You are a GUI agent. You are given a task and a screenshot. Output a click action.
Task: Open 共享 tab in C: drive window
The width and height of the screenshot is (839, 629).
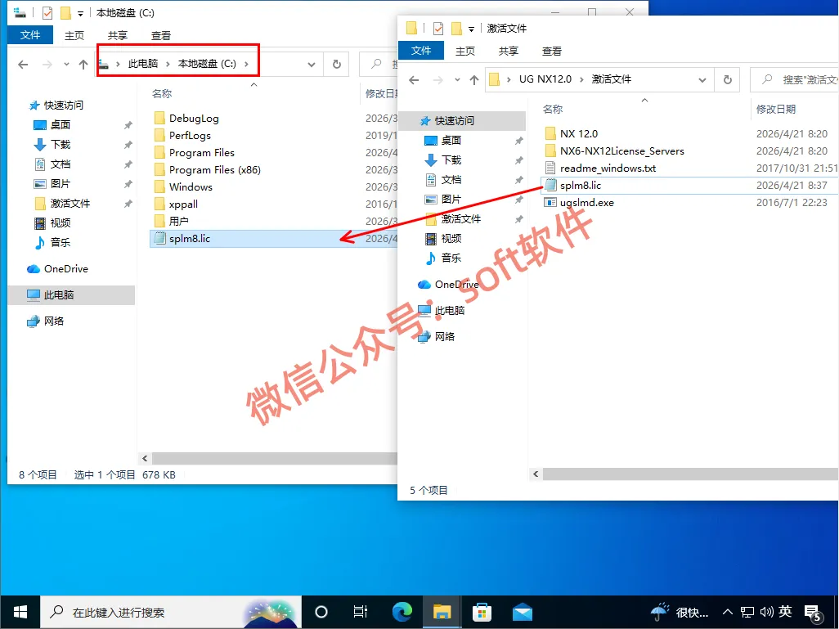(x=117, y=35)
